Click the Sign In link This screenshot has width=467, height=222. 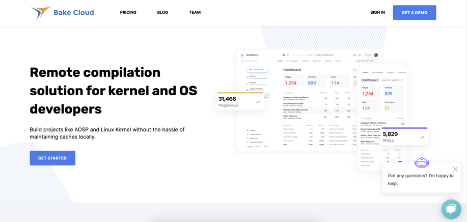(377, 12)
